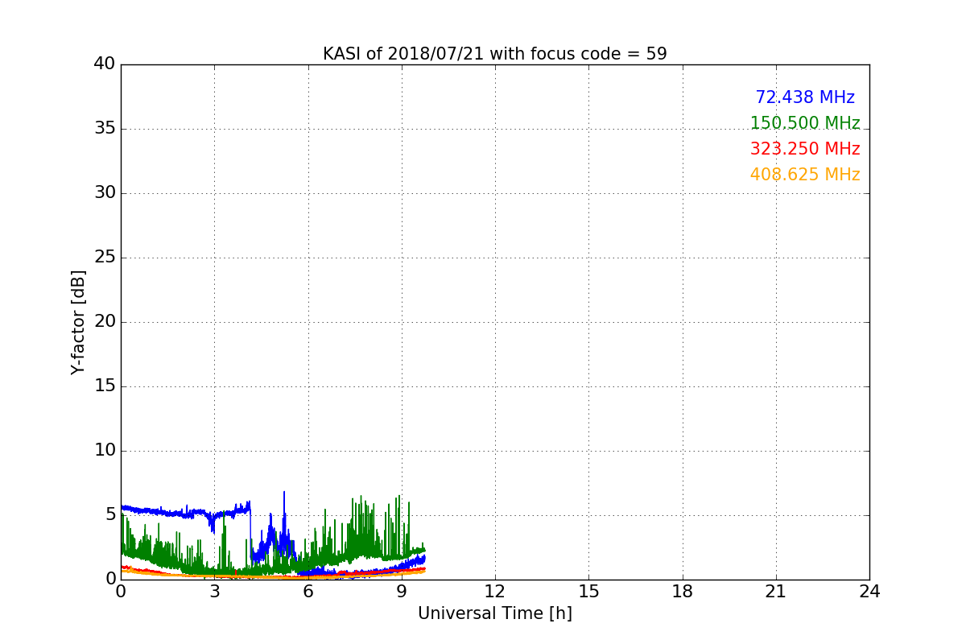The height and width of the screenshot is (644, 966).
Task: Select the red 323.250 MHz legend label
Action: pos(805,149)
